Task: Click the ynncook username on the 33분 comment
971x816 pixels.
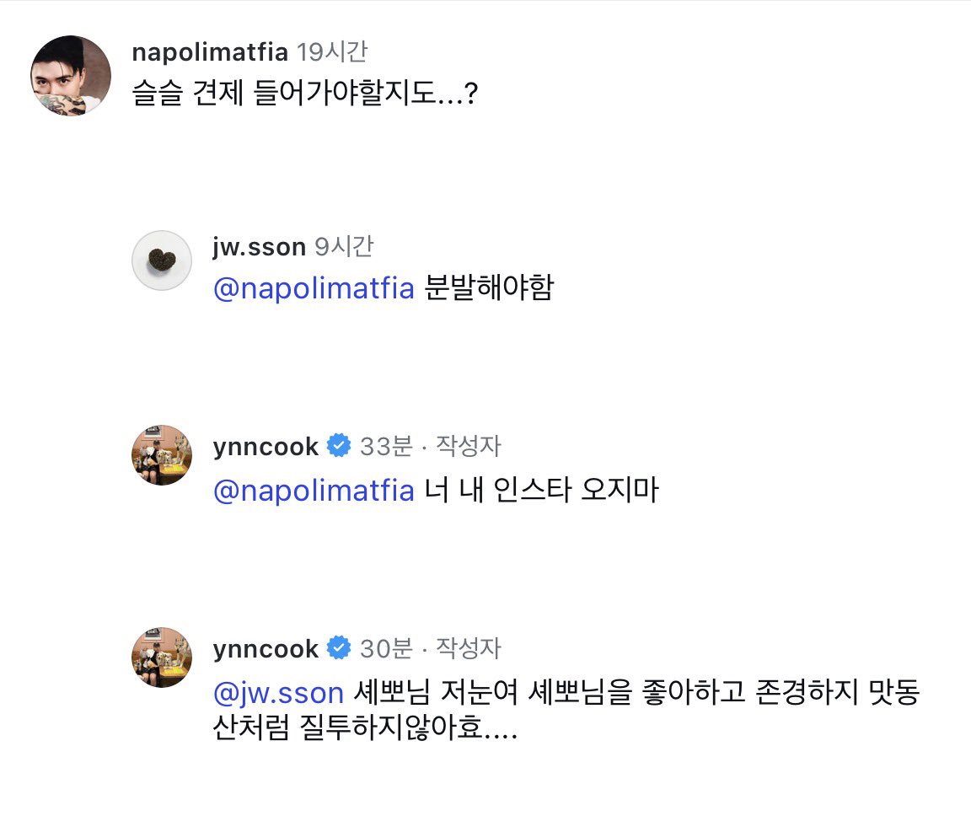Action: point(266,446)
